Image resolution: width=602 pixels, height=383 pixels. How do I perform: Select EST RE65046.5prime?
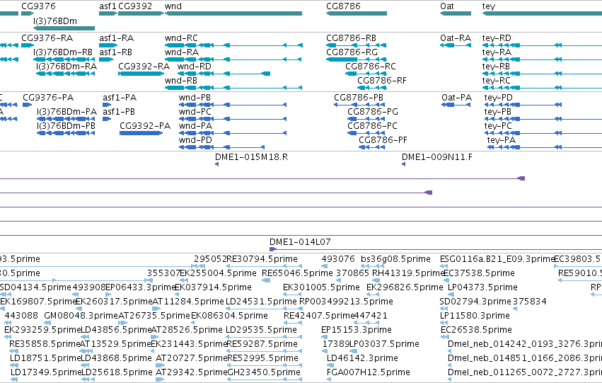[297, 273]
